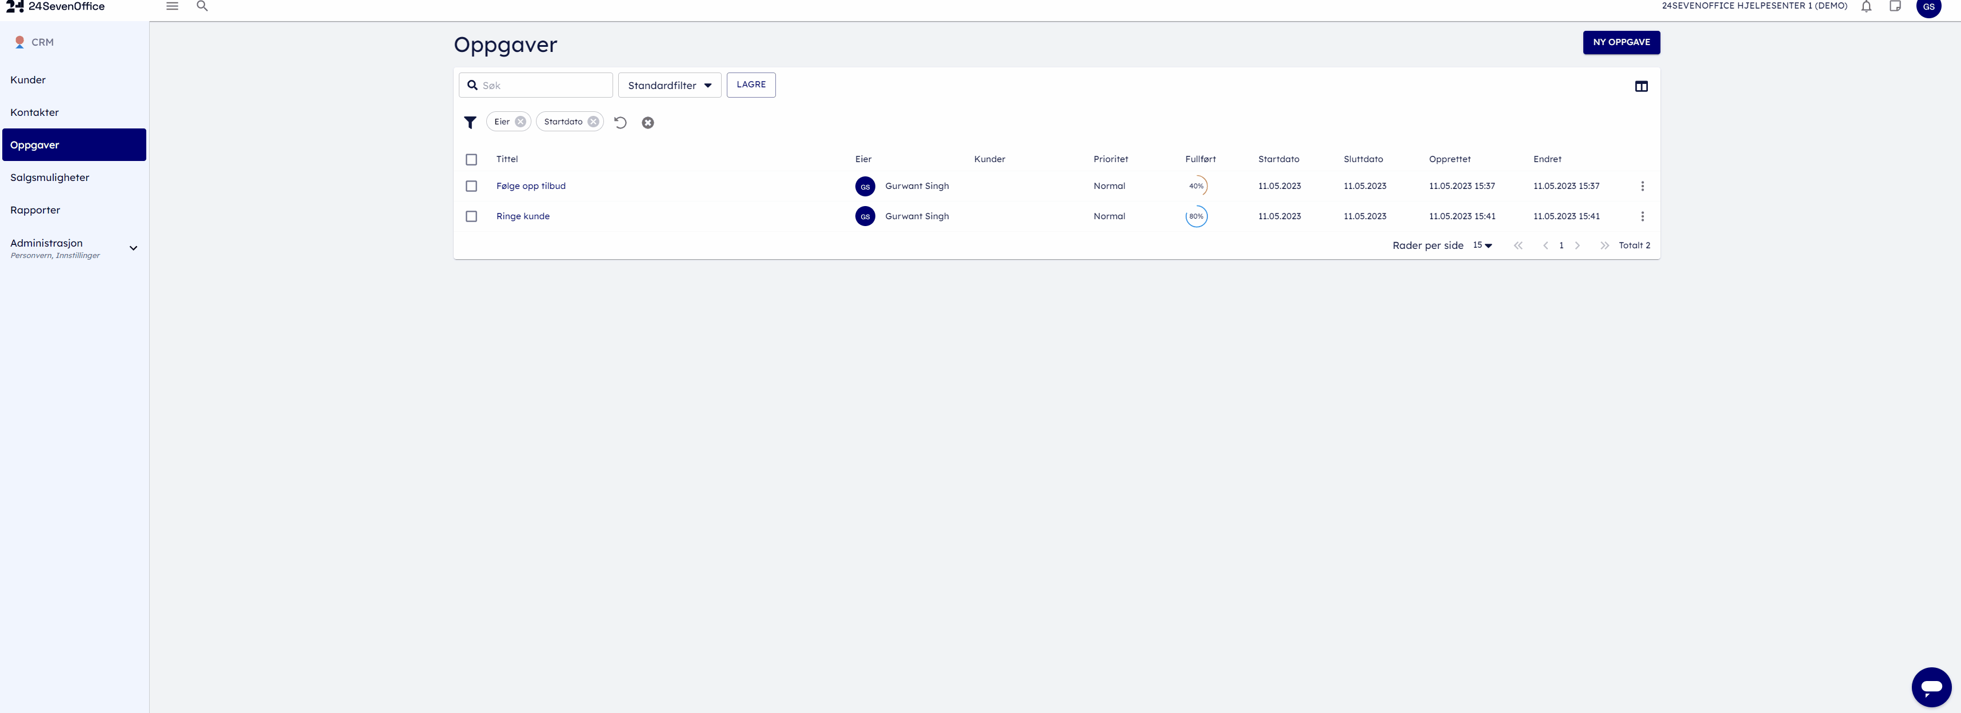Tick the select-all checkbox in header

pos(471,160)
